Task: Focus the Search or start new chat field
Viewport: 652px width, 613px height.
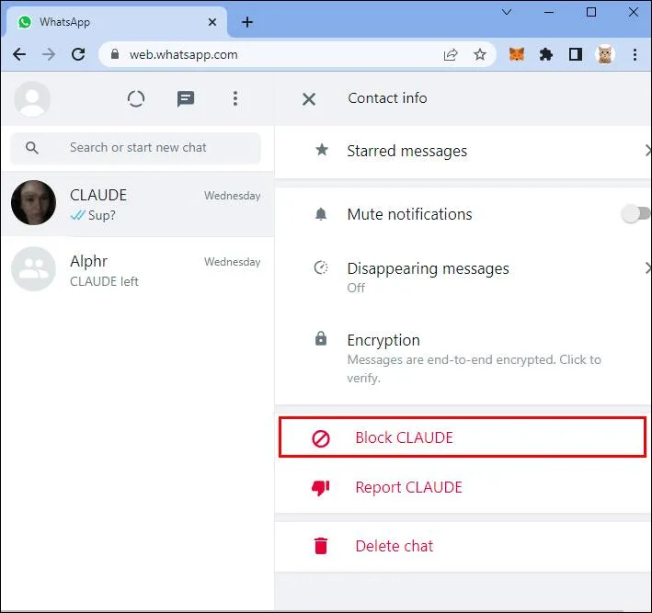Action: (135, 148)
